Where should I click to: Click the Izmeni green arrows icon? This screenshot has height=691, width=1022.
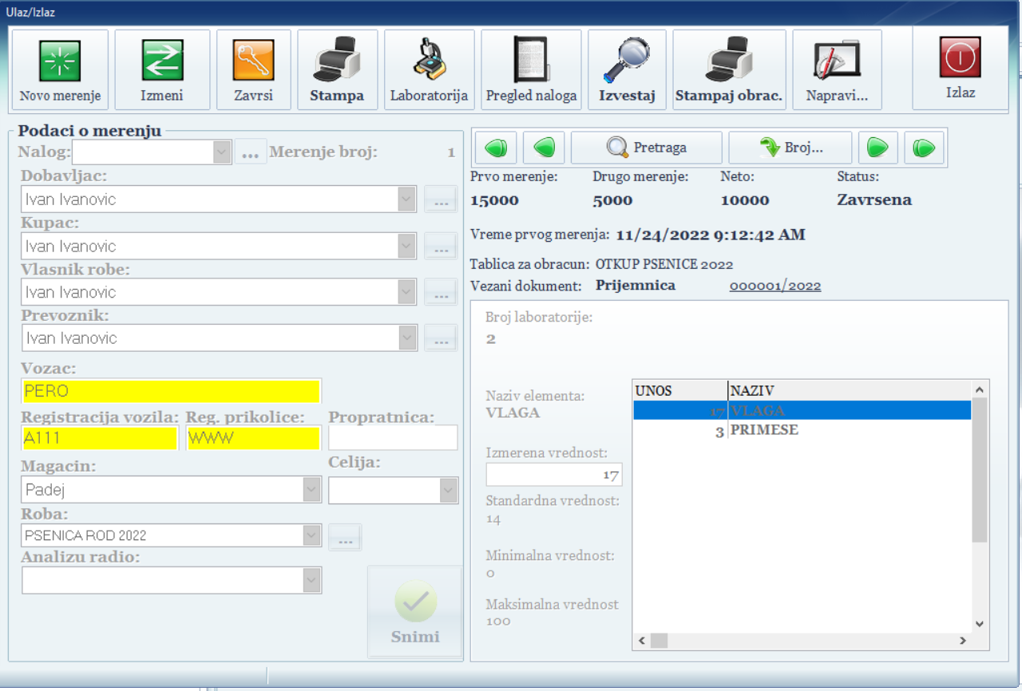pyautogui.click(x=162, y=61)
